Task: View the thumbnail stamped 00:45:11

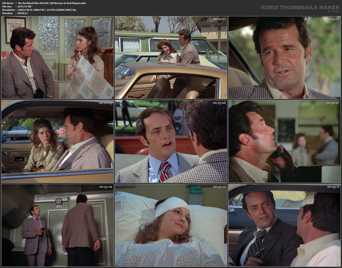Action: [284, 225]
